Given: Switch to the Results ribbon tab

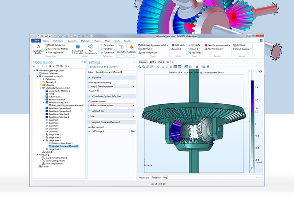Looking at the screenshot, I should (x=127, y=41).
